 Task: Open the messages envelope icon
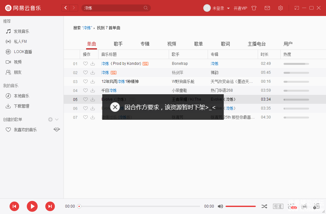[x=267, y=8]
